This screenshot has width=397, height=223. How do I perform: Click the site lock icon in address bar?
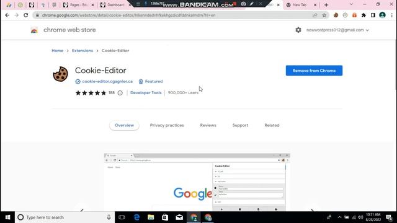(x=37, y=15)
